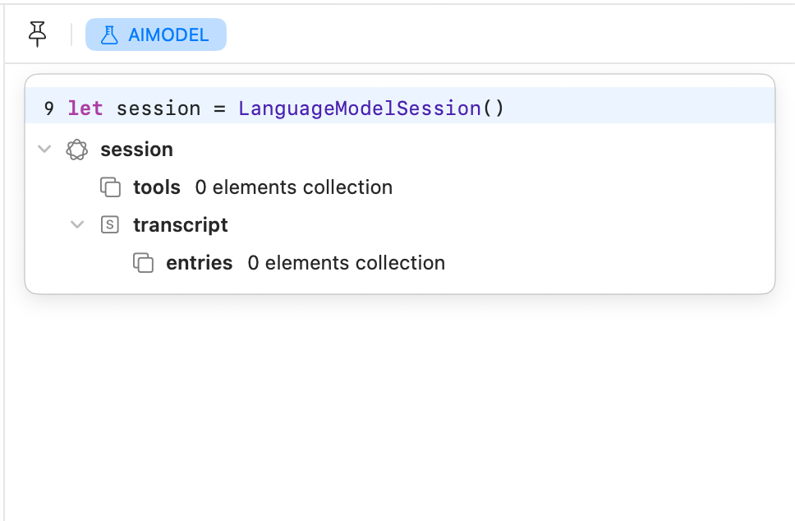Click the session variable name in the code line
The width and height of the screenshot is (795, 521).
pos(159,108)
